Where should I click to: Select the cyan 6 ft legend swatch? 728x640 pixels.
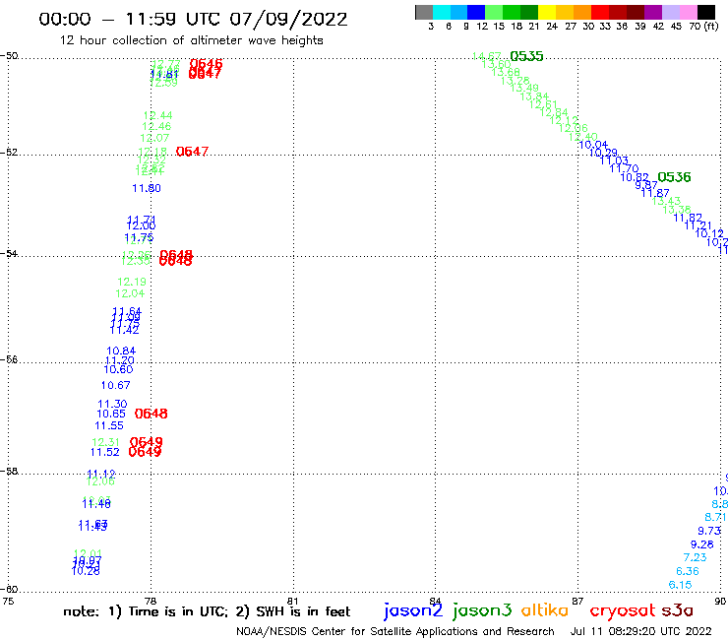point(442,12)
